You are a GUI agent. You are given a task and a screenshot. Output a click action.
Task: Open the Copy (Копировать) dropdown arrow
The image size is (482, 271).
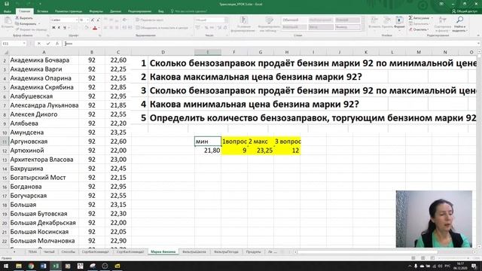click(x=39, y=23)
